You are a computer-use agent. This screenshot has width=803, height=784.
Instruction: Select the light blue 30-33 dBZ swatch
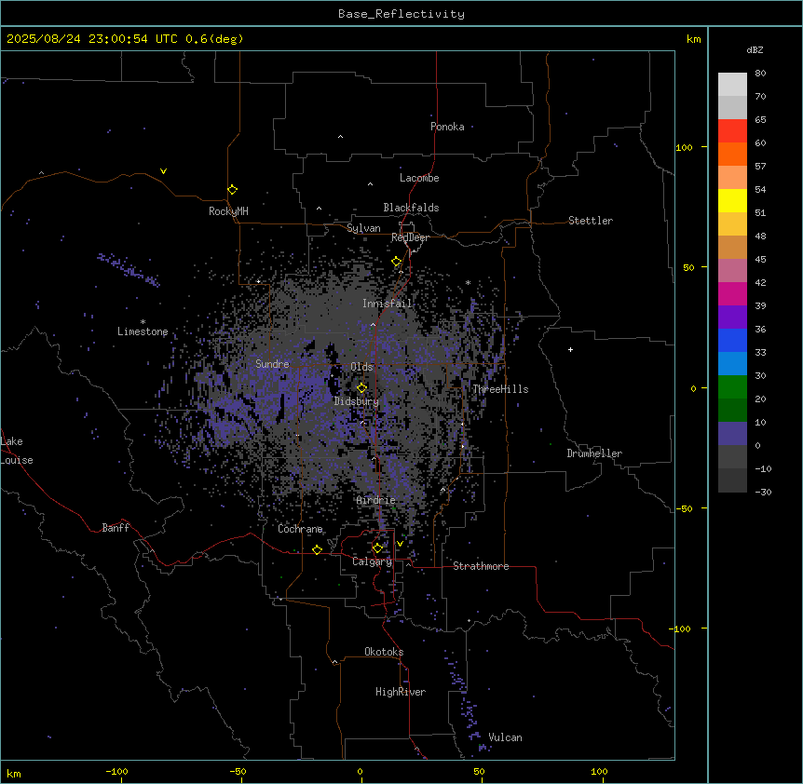click(732, 364)
